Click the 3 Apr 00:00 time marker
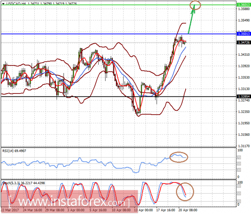This screenshot has width=251, height=214. (76, 210)
